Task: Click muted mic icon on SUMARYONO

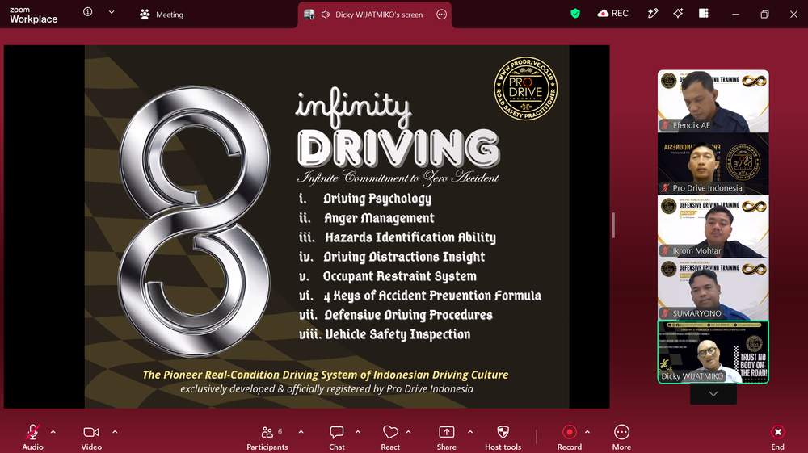Action: 665,313
